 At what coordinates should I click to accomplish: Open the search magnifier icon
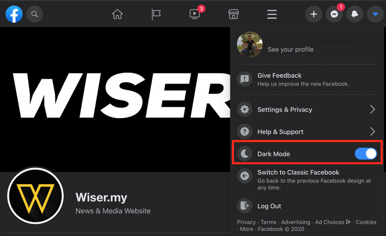point(34,14)
